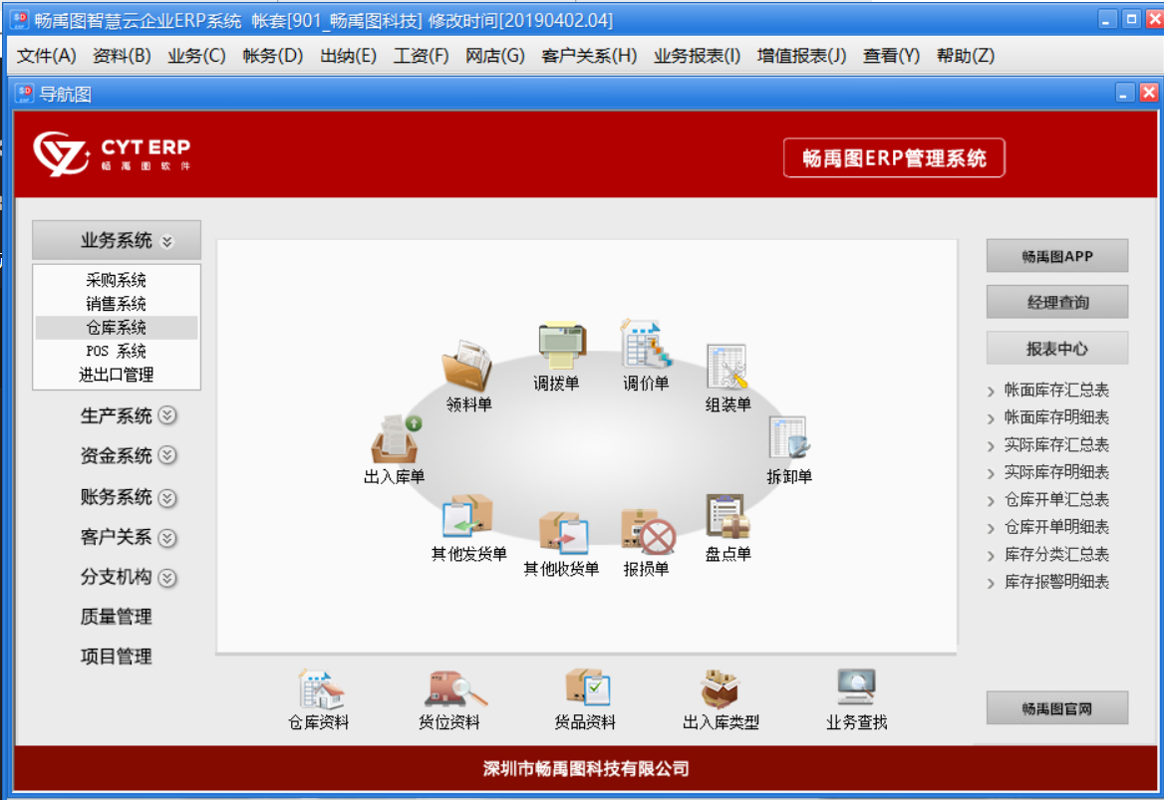Screen dimensions: 1164x800
Task: Open the 出入库类型 icon
Action: click(721, 688)
